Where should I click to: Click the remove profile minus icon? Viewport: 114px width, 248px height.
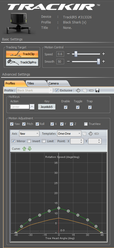[91, 90]
